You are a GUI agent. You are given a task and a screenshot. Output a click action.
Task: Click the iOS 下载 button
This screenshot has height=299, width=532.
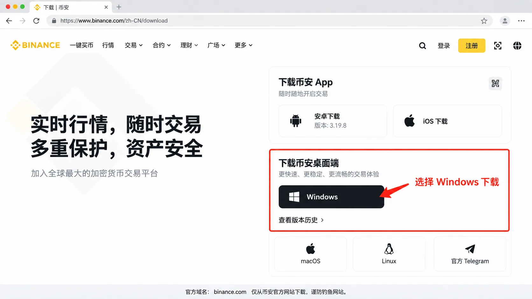pos(447,121)
